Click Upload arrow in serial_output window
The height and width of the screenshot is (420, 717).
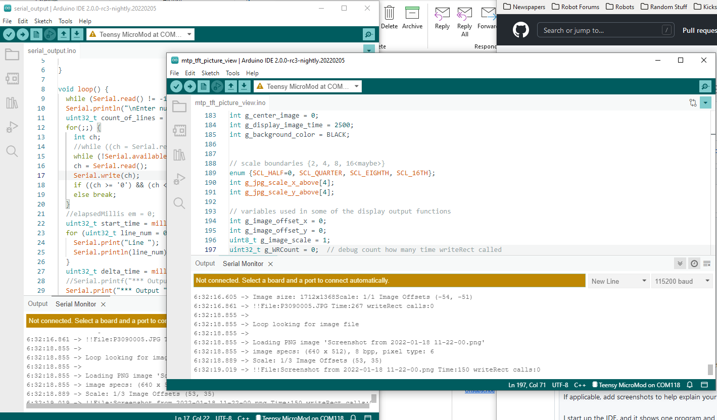pyautogui.click(x=23, y=34)
